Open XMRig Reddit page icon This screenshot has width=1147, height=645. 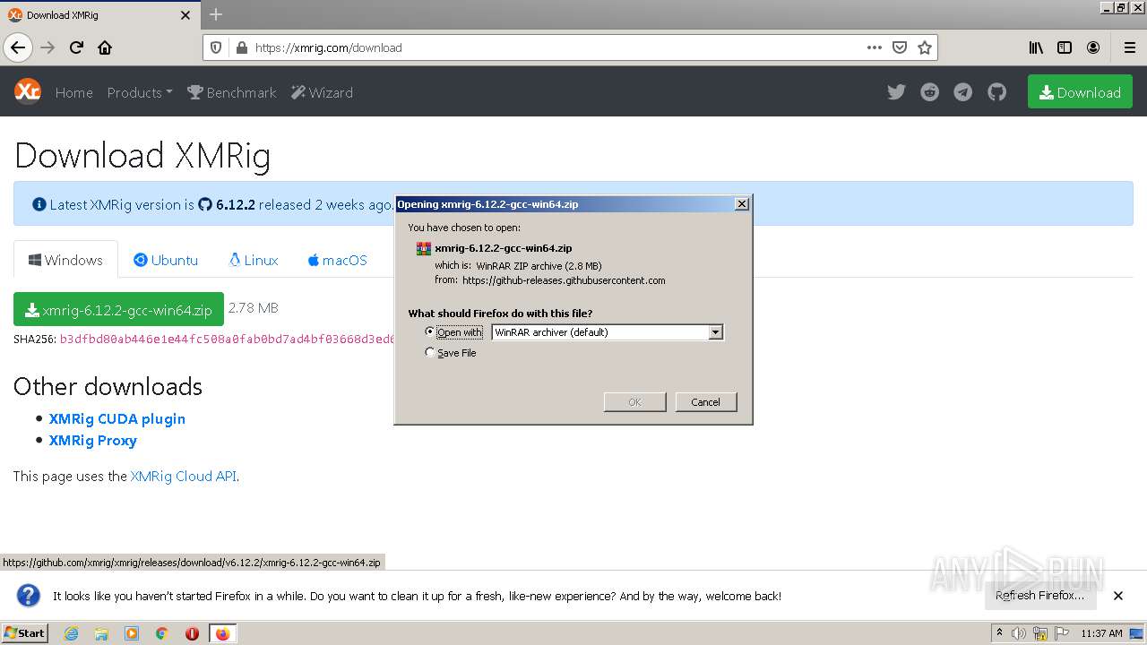pos(929,92)
